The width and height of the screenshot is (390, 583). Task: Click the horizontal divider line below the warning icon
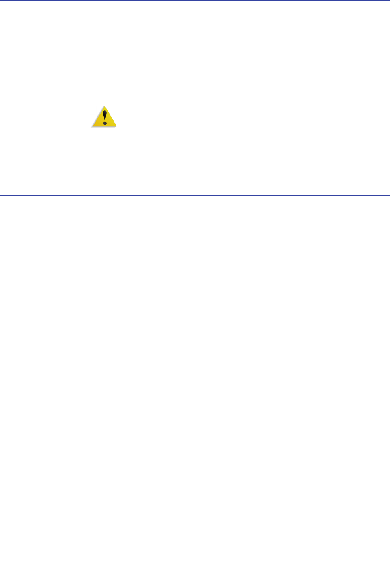[x=195, y=196]
